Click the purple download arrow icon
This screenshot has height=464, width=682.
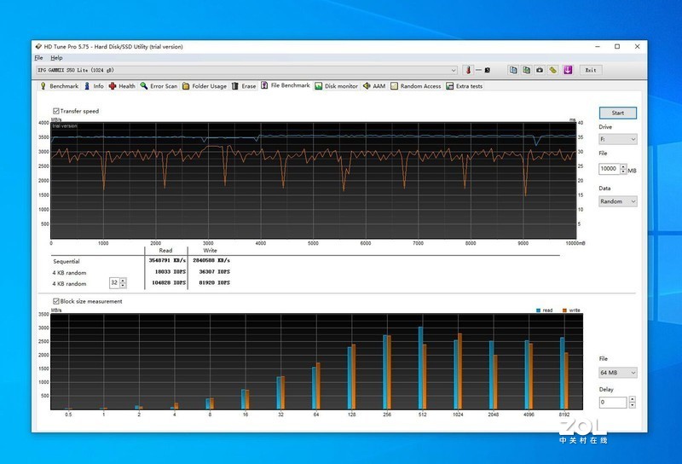568,70
